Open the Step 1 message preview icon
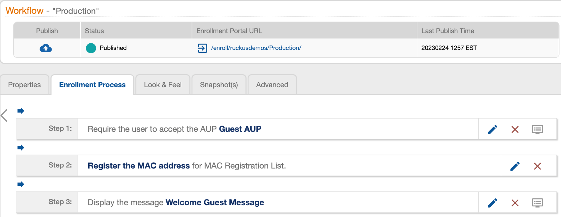This screenshot has height=217, width=561. [537, 129]
